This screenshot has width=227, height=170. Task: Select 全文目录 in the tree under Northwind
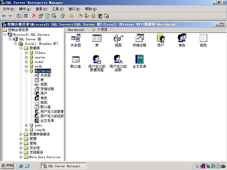pyautogui.click(x=47, y=121)
